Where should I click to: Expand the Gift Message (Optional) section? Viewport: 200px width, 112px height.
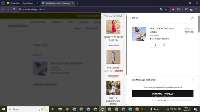tap(162, 80)
